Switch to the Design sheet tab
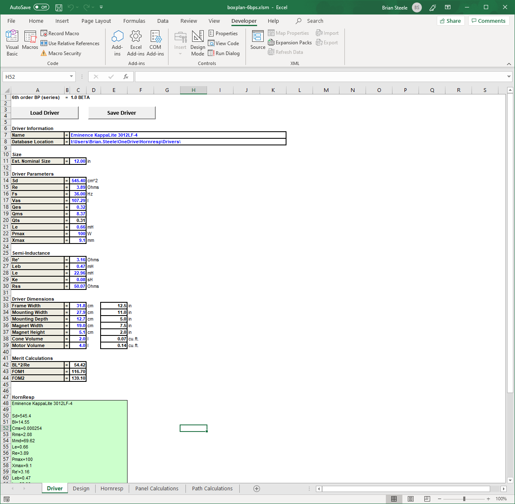The width and height of the screenshot is (515, 504). (81, 489)
